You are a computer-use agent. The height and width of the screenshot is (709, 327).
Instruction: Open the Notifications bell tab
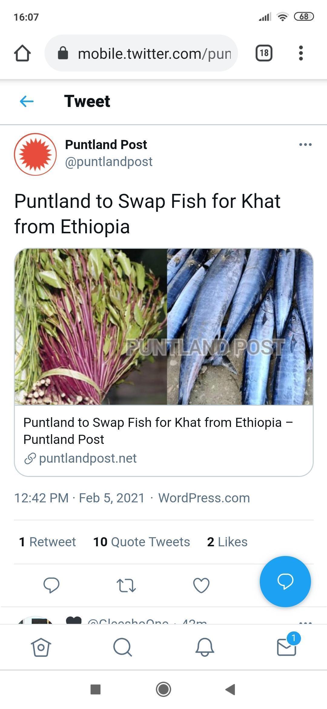(x=205, y=647)
